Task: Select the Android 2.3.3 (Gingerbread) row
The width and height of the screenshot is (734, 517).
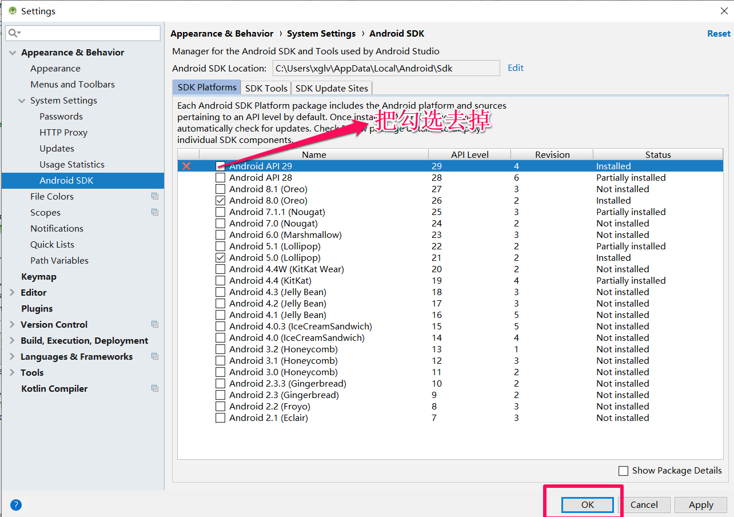Action: [x=450, y=384]
